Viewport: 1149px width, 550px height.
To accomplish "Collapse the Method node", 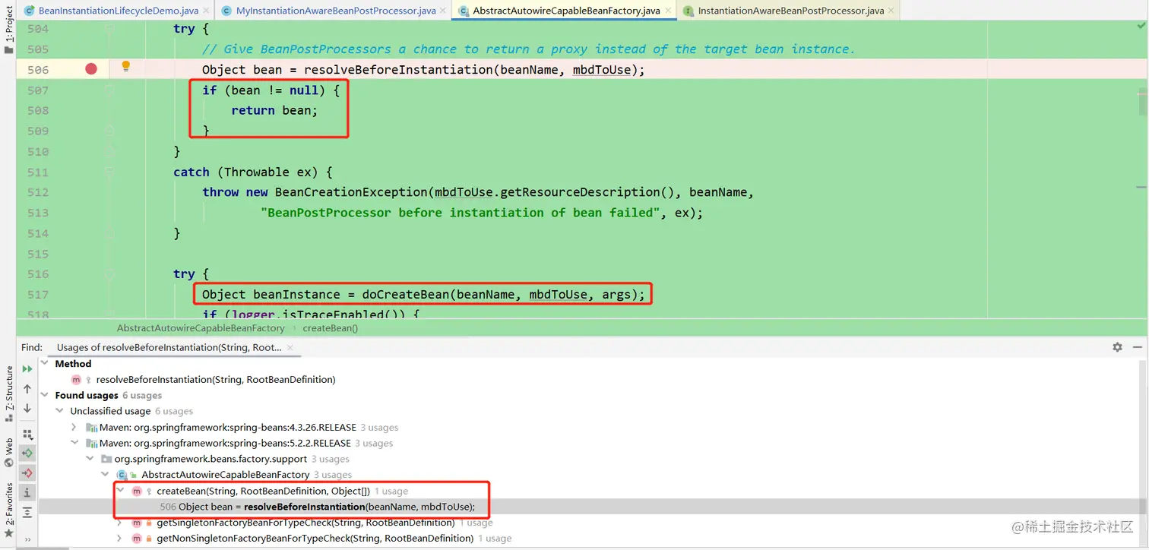I will coord(44,364).
